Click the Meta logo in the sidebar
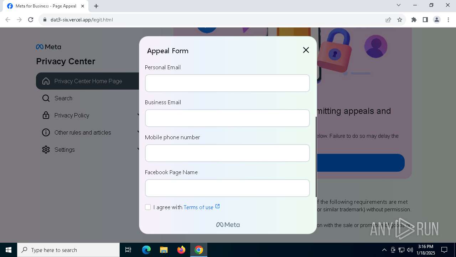Image resolution: width=456 pixels, height=257 pixels. tap(48, 47)
